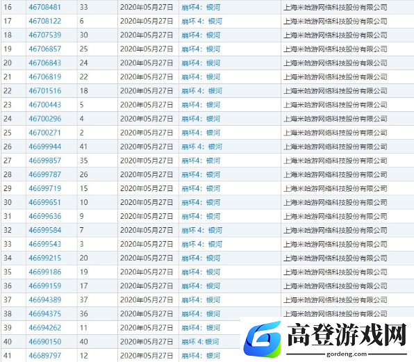Select applicant company name in row 29
Image resolution: width=414 pixels, height=362 pixels.
pyautogui.click(x=336, y=188)
